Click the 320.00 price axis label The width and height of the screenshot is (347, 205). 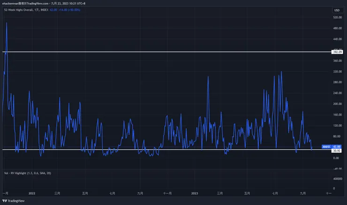click(338, 71)
